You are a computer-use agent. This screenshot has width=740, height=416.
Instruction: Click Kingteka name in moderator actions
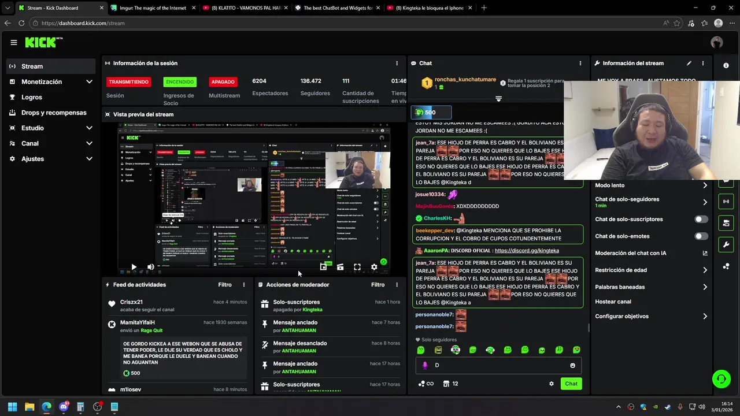[312, 310]
